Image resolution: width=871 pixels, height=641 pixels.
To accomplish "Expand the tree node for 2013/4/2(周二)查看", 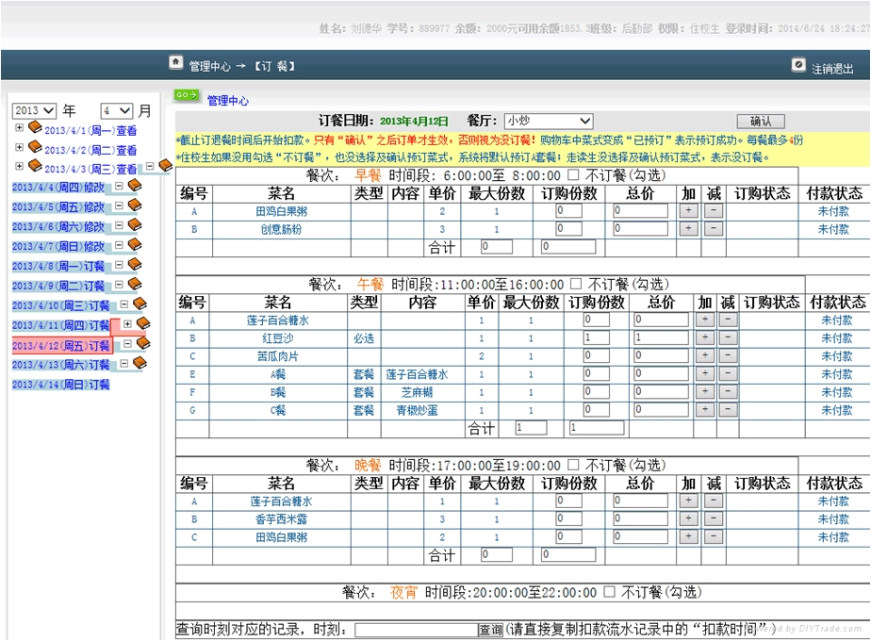I will [20, 147].
